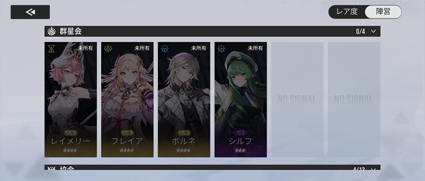Click the purple SR rarity badge on シルフ
This screenshot has width=425, height=181.
tap(240, 133)
